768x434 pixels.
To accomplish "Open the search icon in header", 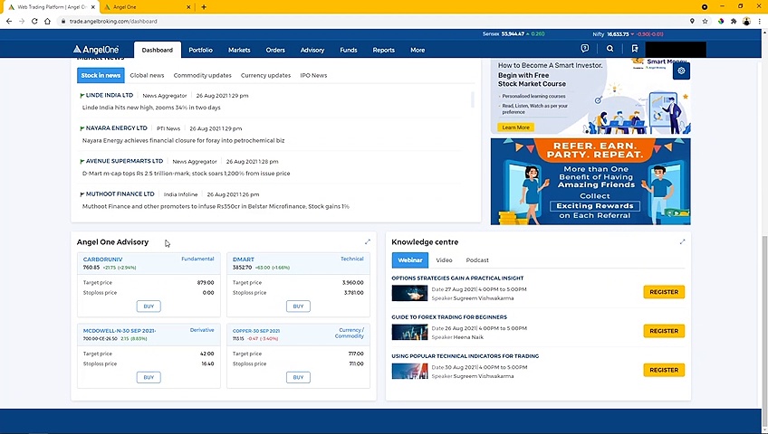I will tap(610, 49).
